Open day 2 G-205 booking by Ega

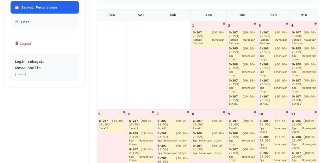242,54
